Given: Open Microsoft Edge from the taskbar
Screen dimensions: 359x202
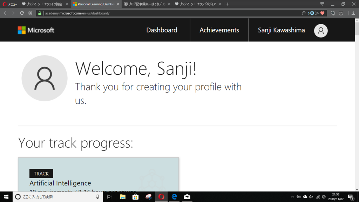Looking at the screenshot, I should coord(174,197).
